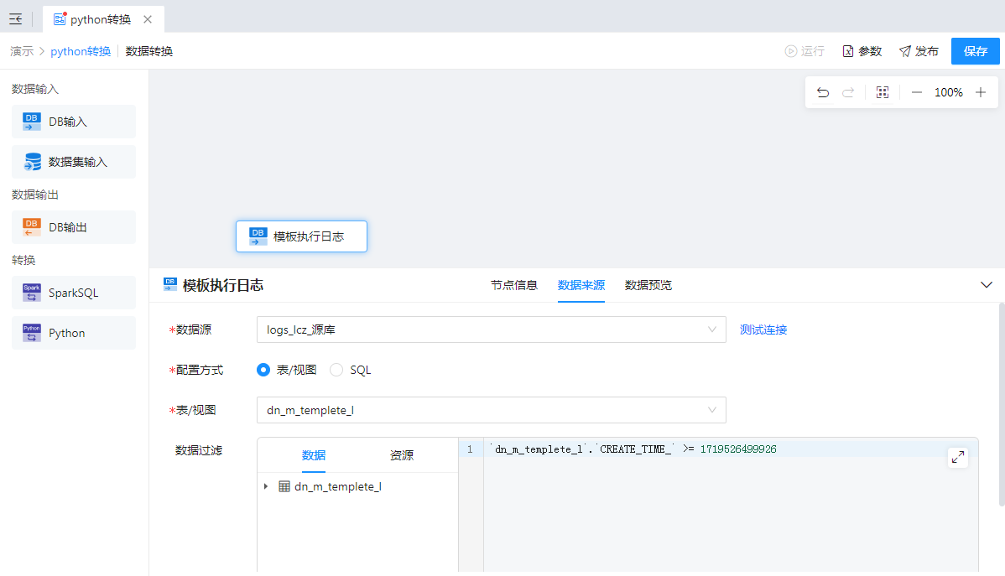This screenshot has width=1005, height=576.
Task: Toggle the sidebar menu collapse icon
Action: pos(16,18)
